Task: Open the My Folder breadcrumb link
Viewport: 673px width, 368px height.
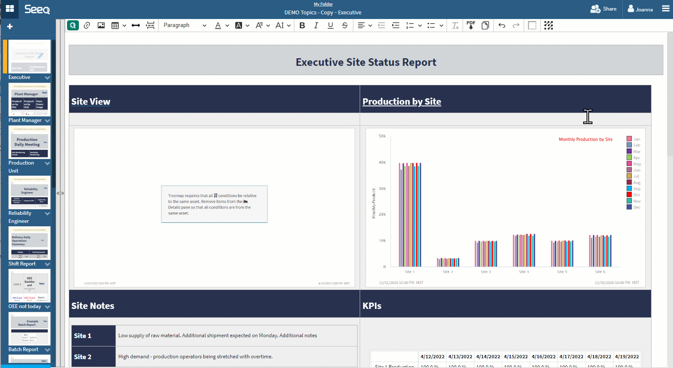Action: coord(323,4)
